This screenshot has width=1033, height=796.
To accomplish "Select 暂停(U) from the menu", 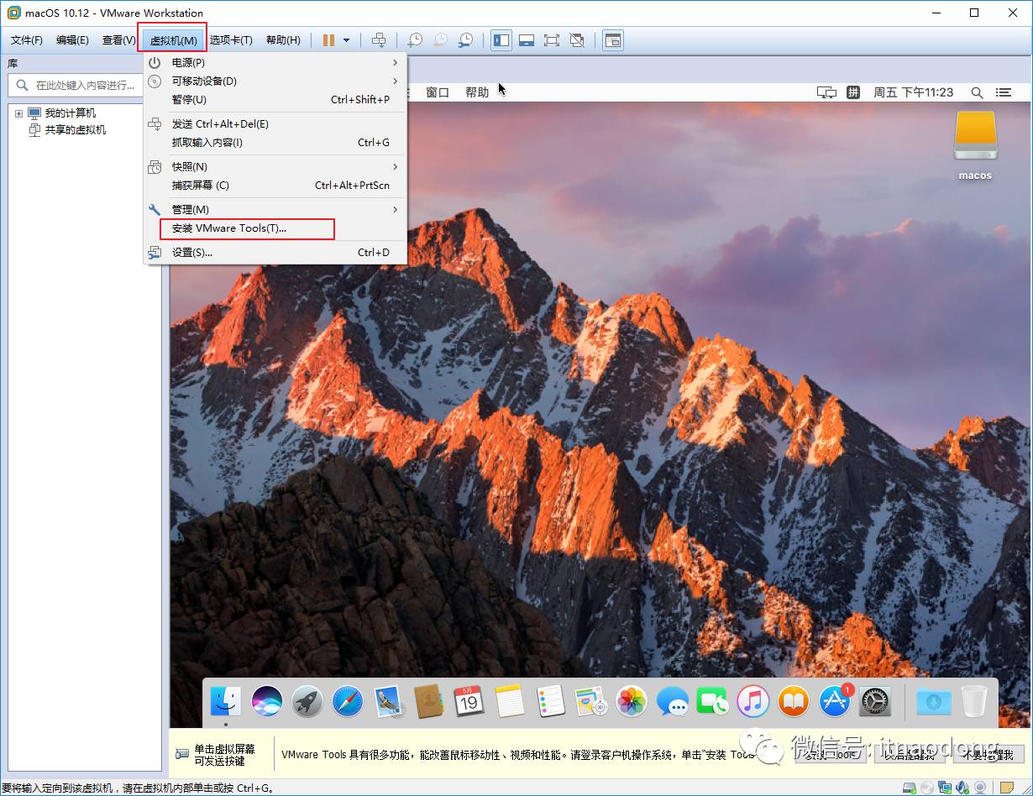I will point(275,100).
